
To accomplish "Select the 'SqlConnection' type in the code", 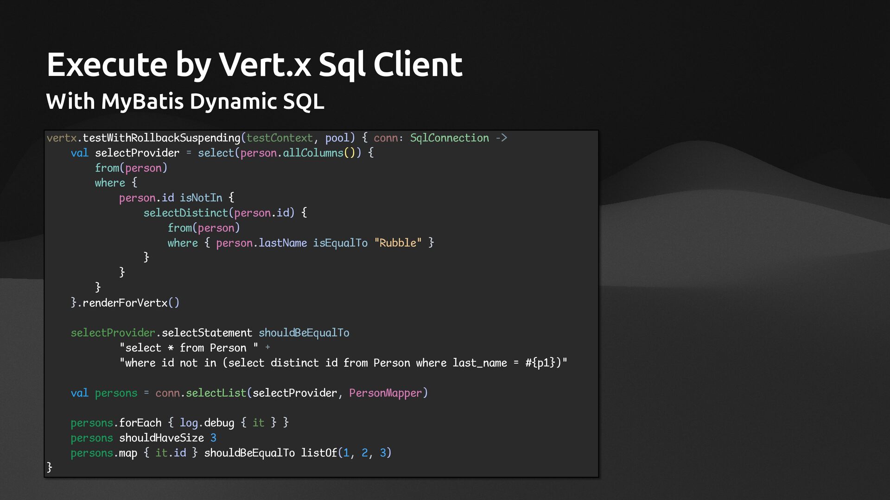I will 449,138.
